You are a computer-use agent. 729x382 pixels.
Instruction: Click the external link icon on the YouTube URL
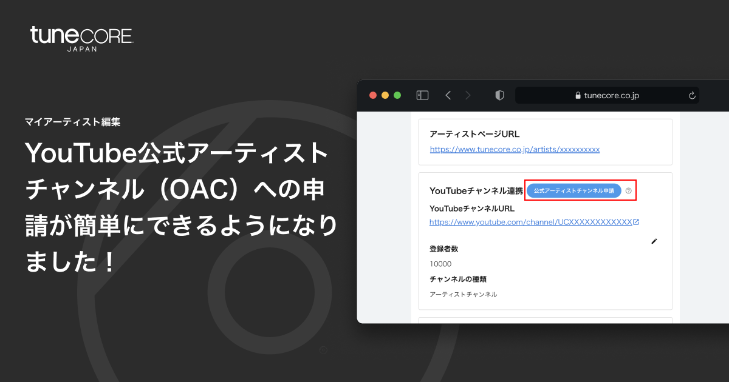click(x=637, y=222)
